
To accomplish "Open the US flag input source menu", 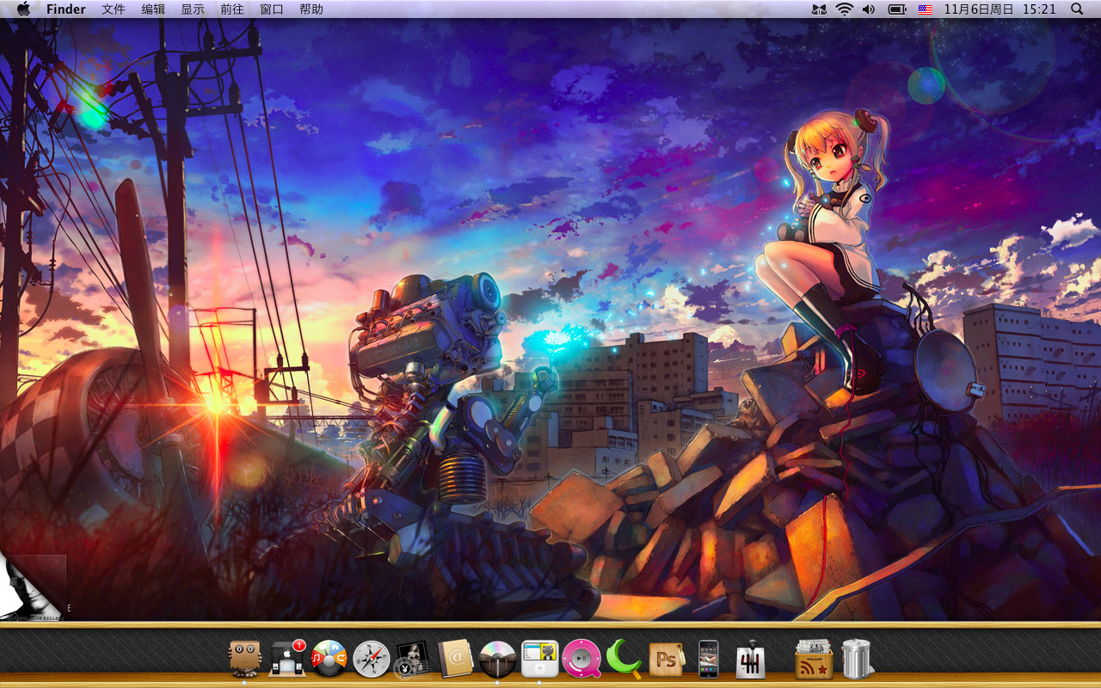I will pos(926,9).
